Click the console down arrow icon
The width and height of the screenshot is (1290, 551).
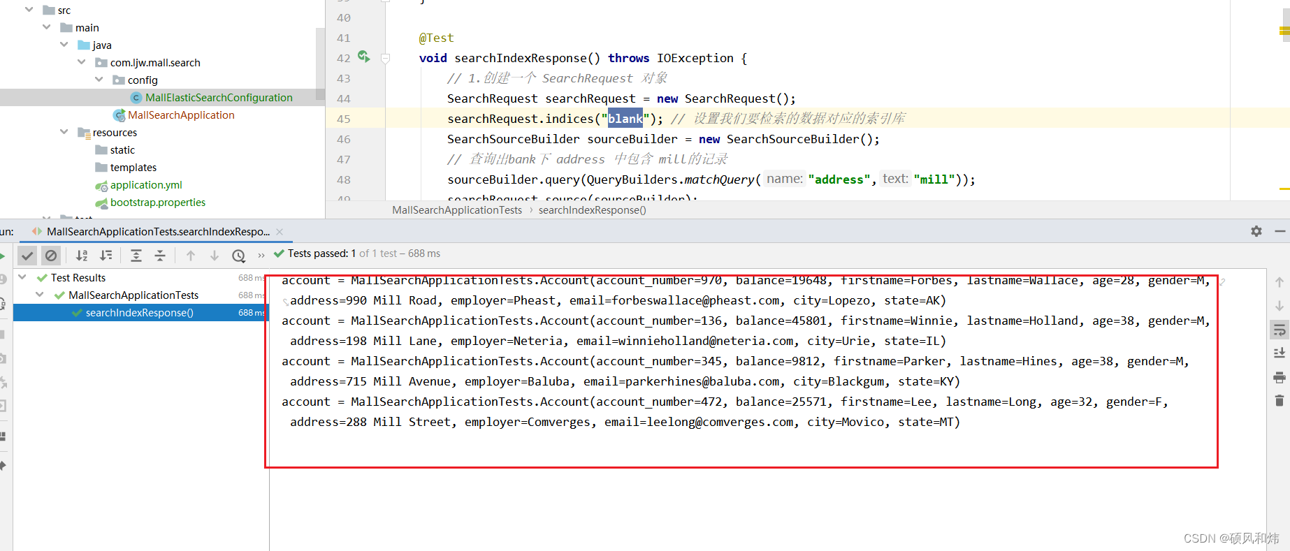click(x=1280, y=306)
